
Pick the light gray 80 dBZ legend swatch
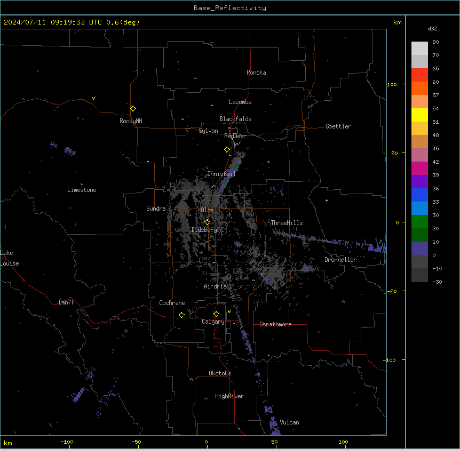click(419, 49)
